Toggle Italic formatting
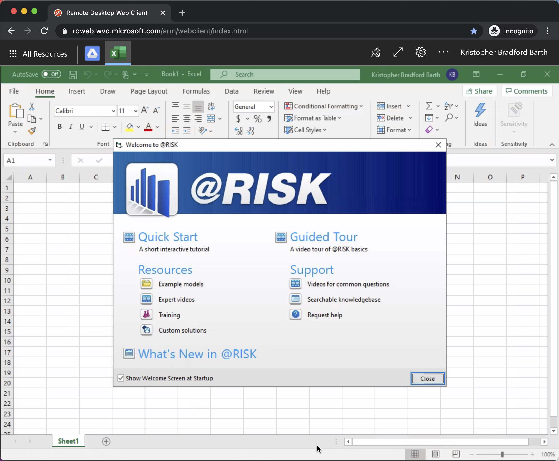This screenshot has width=559, height=461. click(71, 127)
